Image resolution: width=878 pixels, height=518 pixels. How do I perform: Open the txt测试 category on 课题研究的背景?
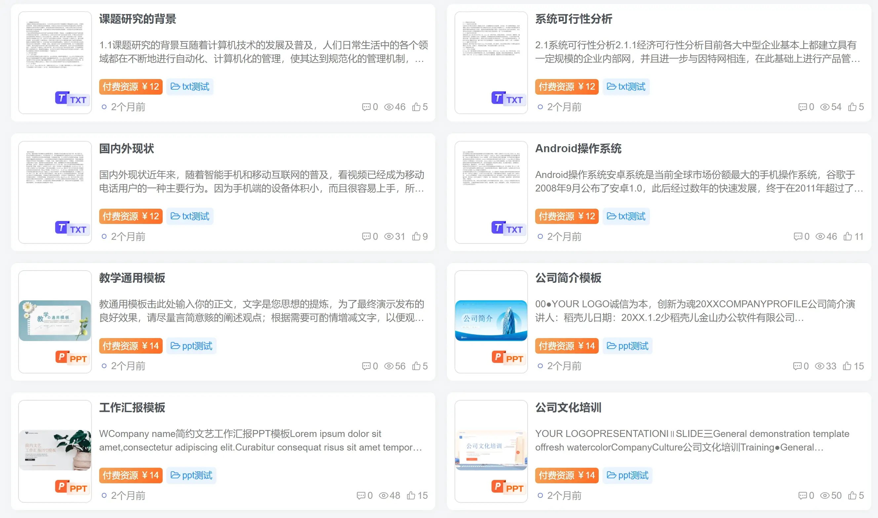point(190,87)
